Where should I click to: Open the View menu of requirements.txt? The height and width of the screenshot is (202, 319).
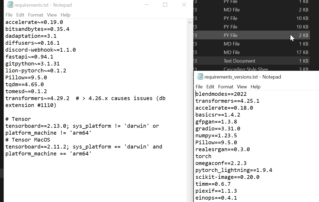(52, 15)
